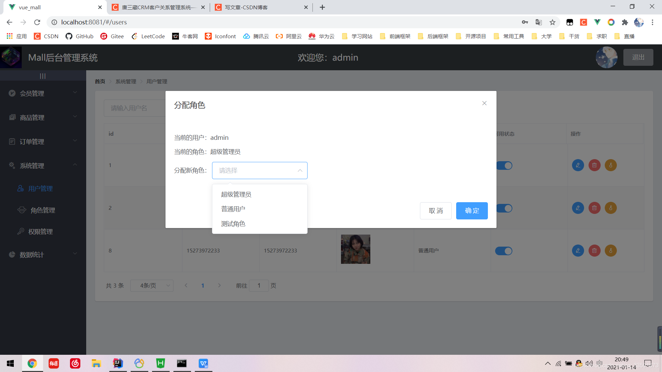Image resolution: width=662 pixels, height=372 pixels.
Task: Toggle the status switch for user id 8
Action: pos(504,251)
